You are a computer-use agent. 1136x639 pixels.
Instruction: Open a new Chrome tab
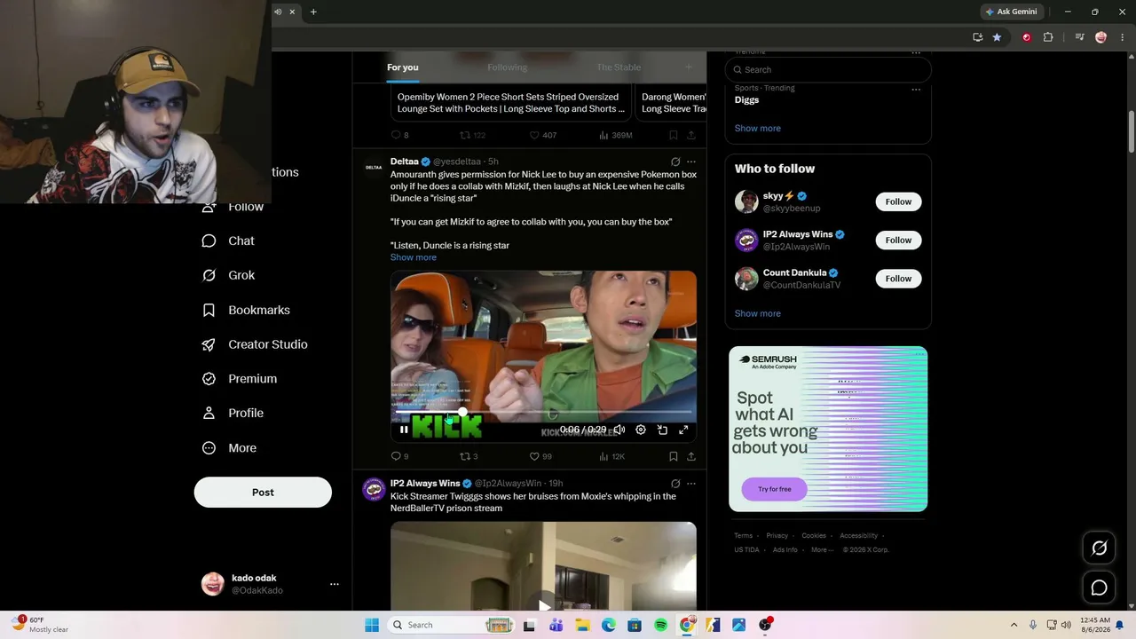coord(313,12)
